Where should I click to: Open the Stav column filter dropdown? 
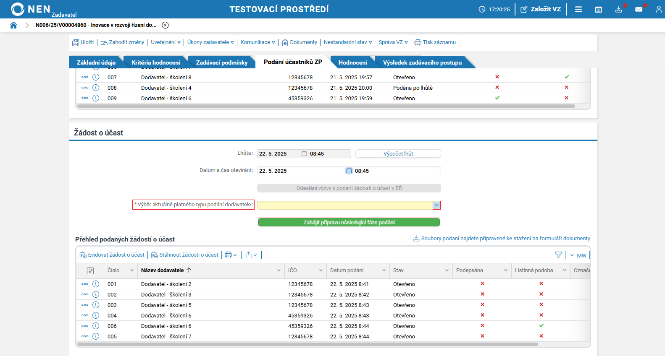click(447, 270)
